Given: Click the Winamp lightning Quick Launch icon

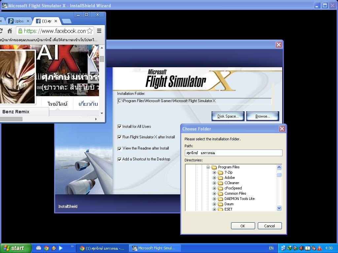Looking at the screenshot, I should click(54, 248).
